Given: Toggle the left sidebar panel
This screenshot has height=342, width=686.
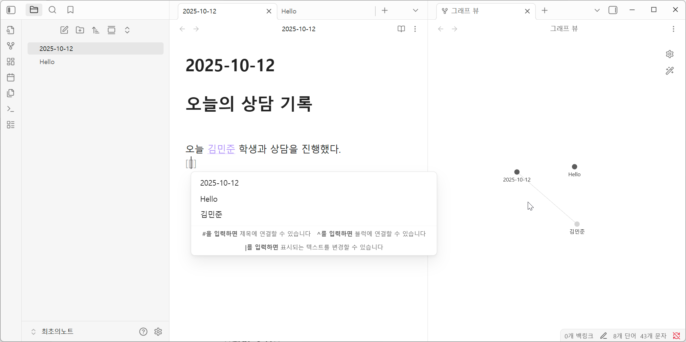Looking at the screenshot, I should pyautogui.click(x=11, y=10).
